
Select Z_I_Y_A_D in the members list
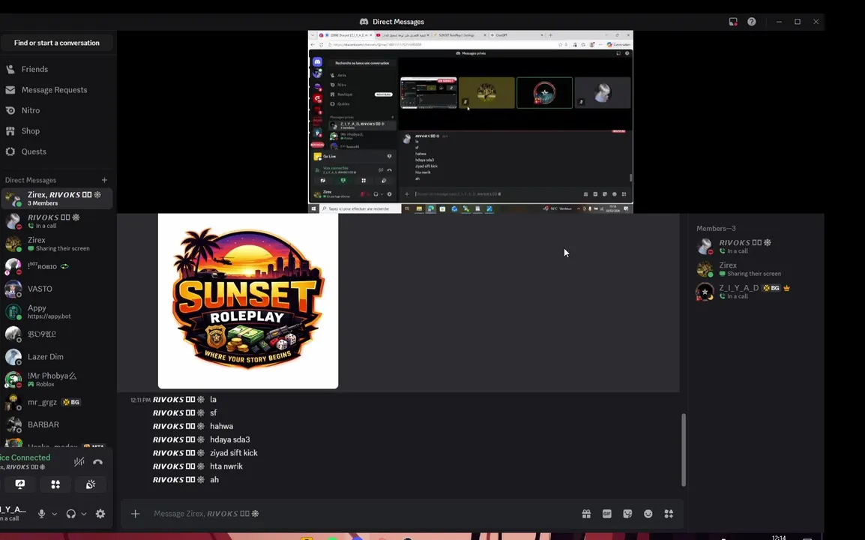coord(754,292)
